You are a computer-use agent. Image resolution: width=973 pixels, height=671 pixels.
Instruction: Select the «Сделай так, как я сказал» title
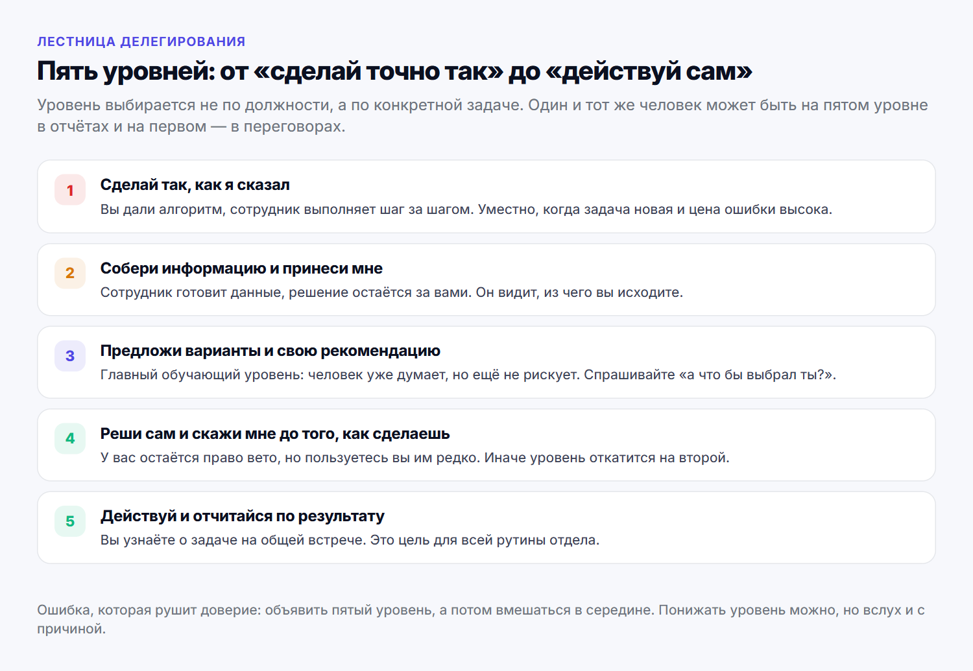tap(195, 185)
